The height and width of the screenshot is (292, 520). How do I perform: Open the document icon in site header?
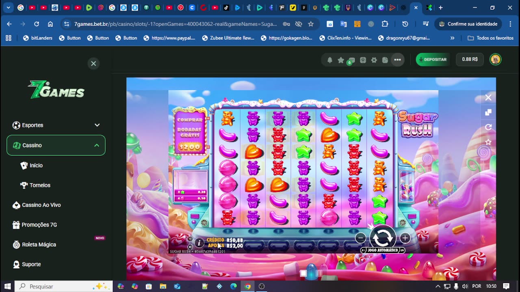pos(385,60)
